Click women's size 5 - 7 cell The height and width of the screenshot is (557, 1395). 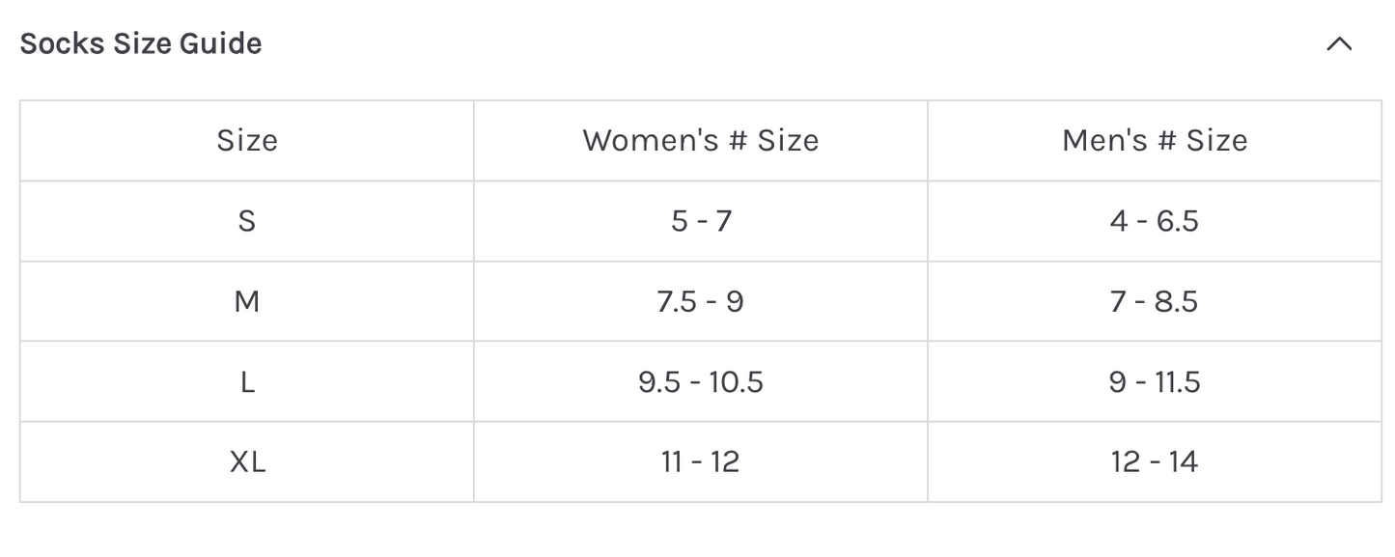[x=701, y=221]
